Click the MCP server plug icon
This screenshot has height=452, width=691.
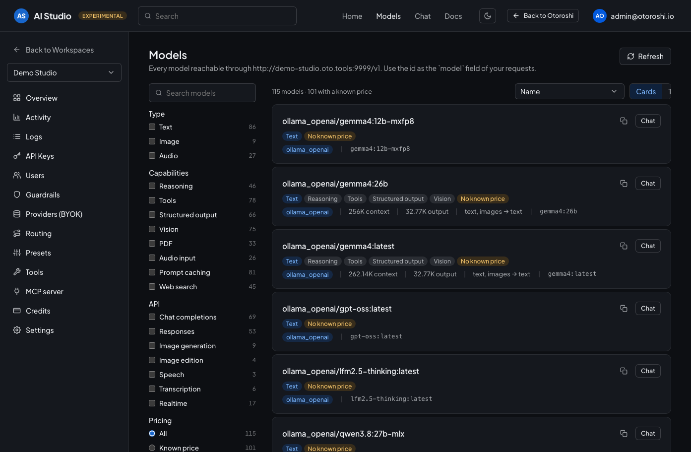tap(17, 291)
